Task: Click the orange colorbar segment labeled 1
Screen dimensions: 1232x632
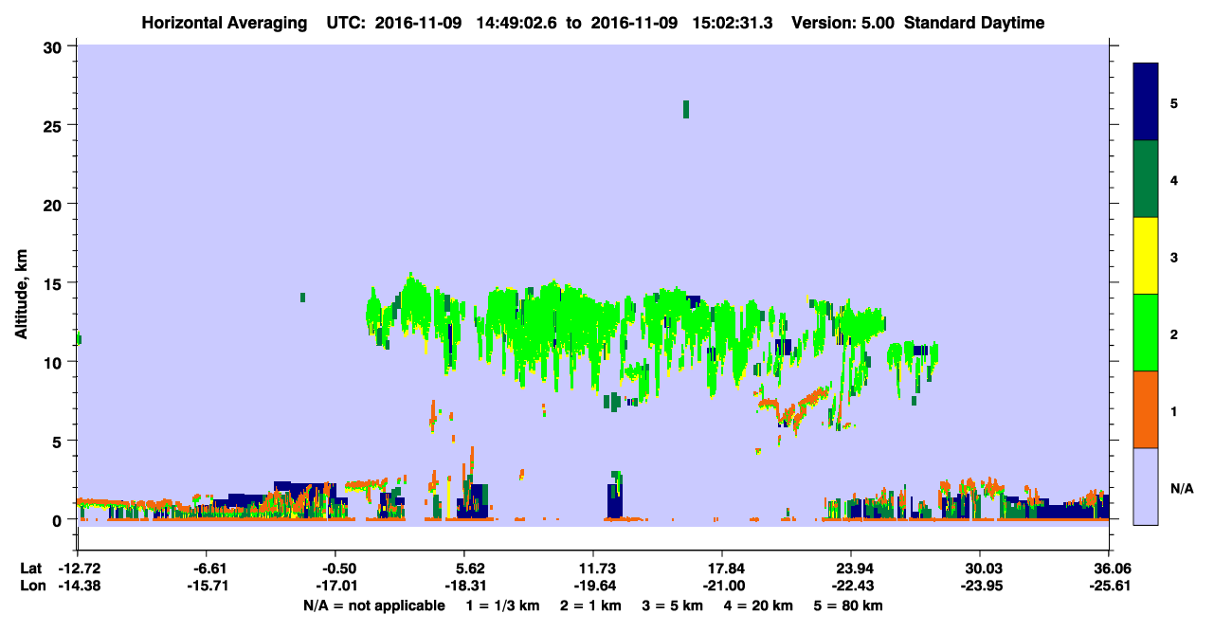Action: 1146,409
